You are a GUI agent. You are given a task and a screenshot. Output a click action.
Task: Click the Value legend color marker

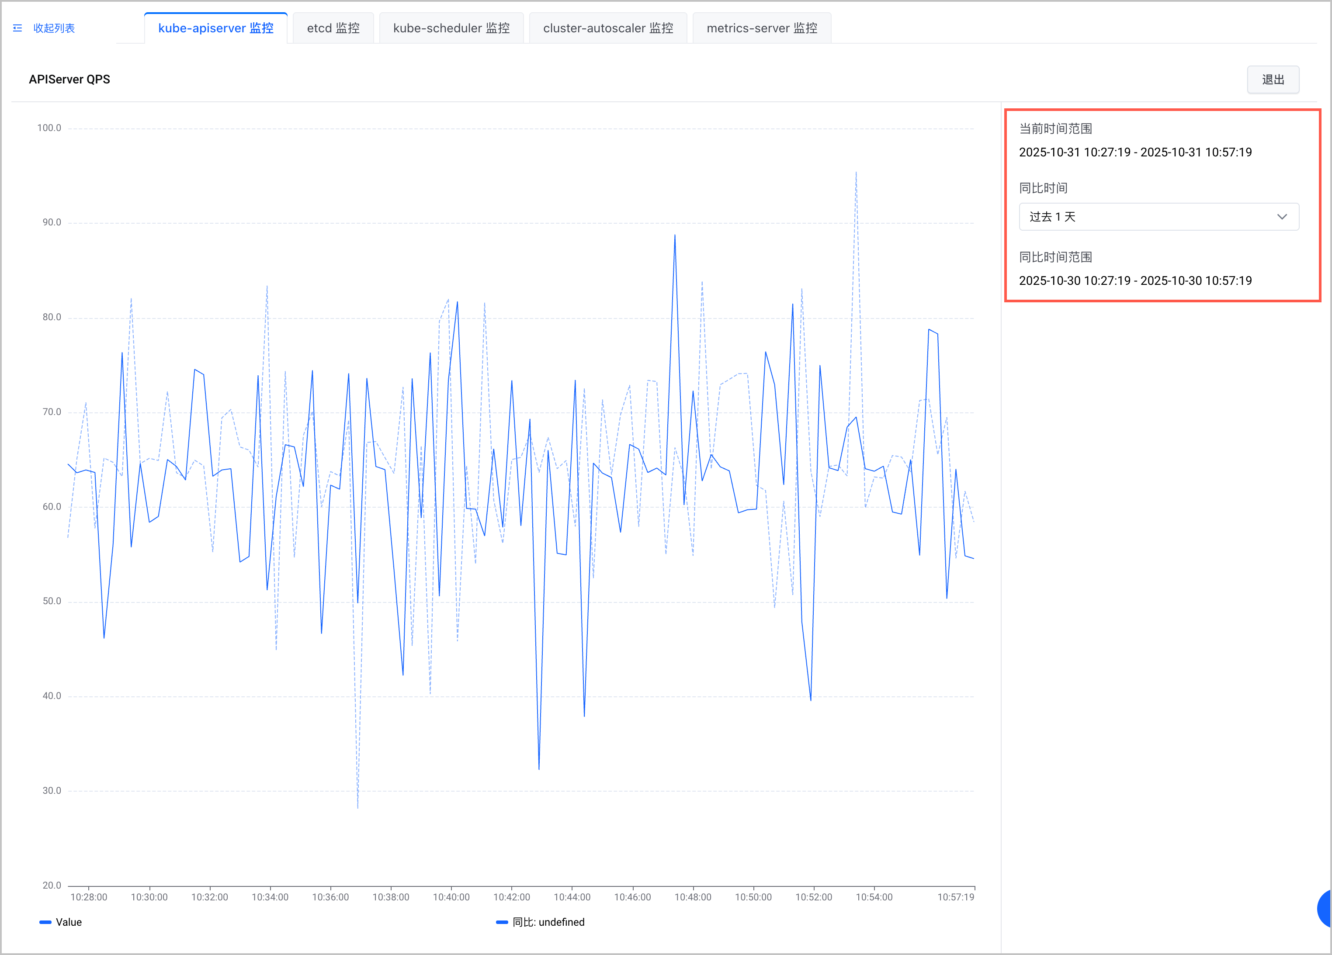45,922
